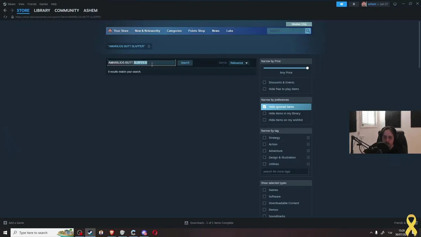Tick the Adventure tag checkbox
The height and width of the screenshot is (237, 421).
[264, 151]
